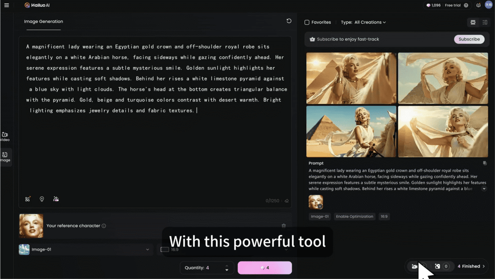Click the 0/1250 character counter
This screenshot has height=279, width=495.
pos(272,201)
